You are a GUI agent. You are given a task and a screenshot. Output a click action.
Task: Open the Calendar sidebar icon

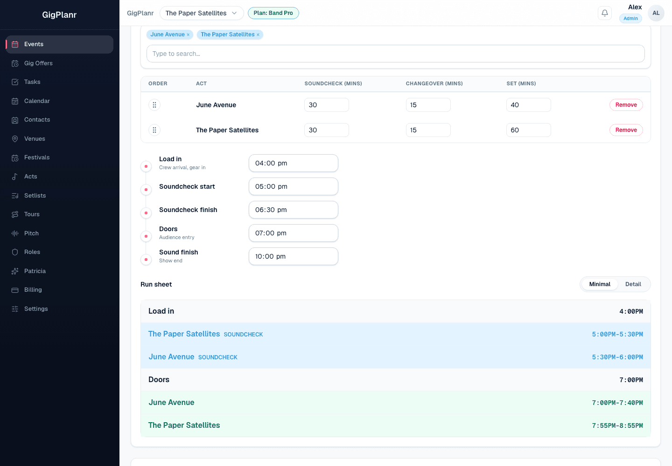[x=15, y=101]
